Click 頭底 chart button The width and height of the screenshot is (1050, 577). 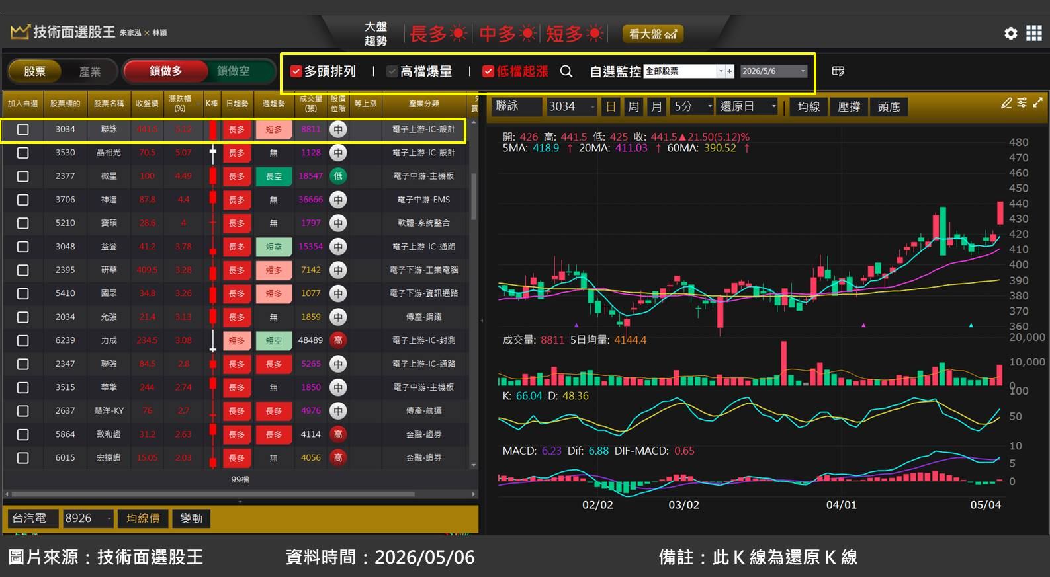(x=889, y=106)
